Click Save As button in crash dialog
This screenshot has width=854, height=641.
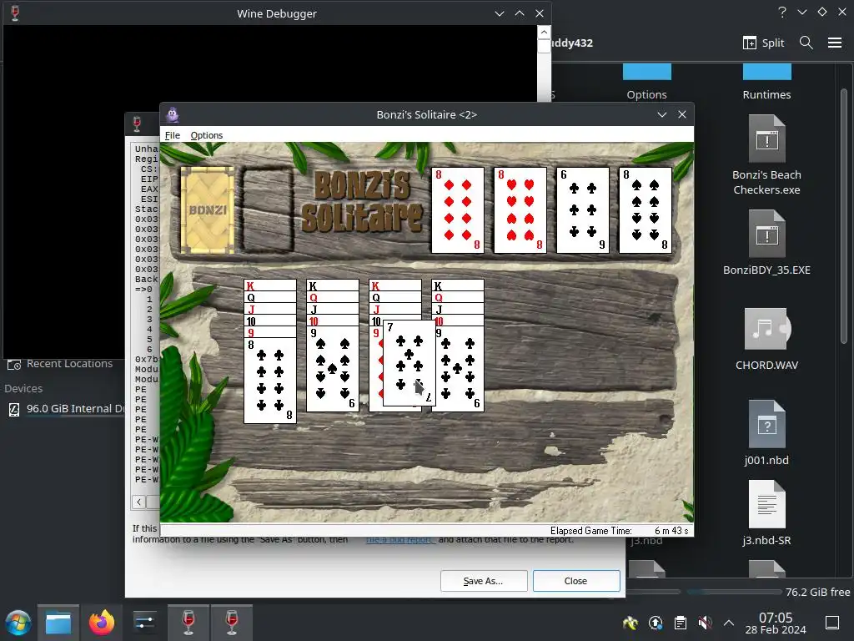[x=484, y=581]
